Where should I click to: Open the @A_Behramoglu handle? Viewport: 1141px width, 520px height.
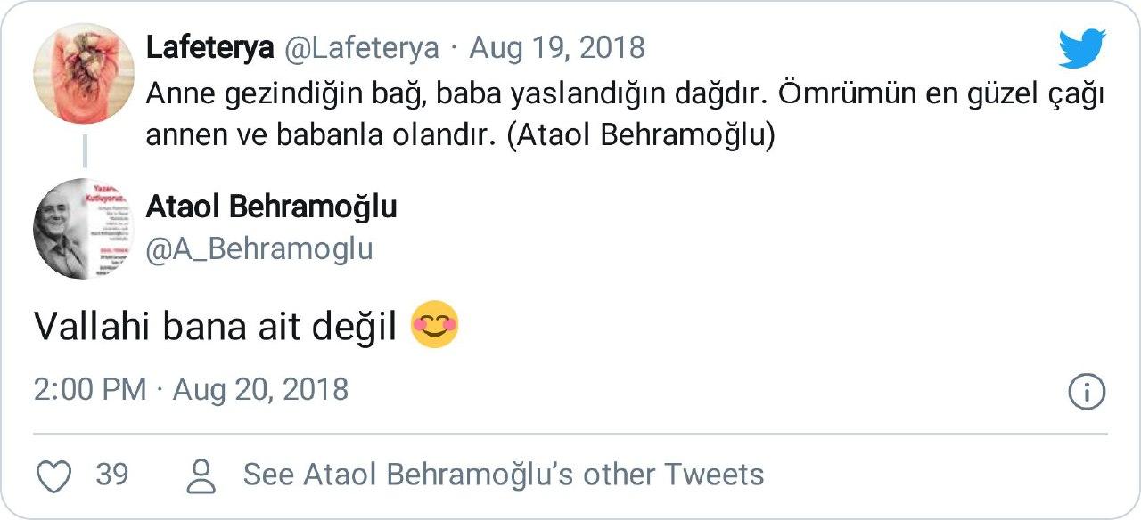(259, 249)
